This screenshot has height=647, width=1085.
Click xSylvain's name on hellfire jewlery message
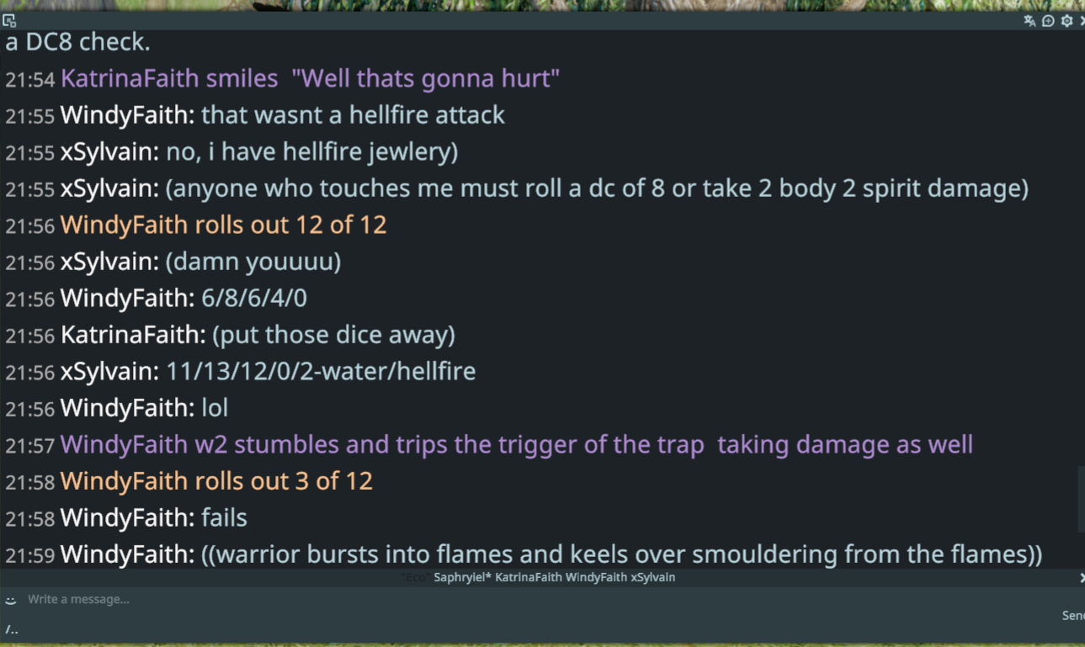[109, 151]
